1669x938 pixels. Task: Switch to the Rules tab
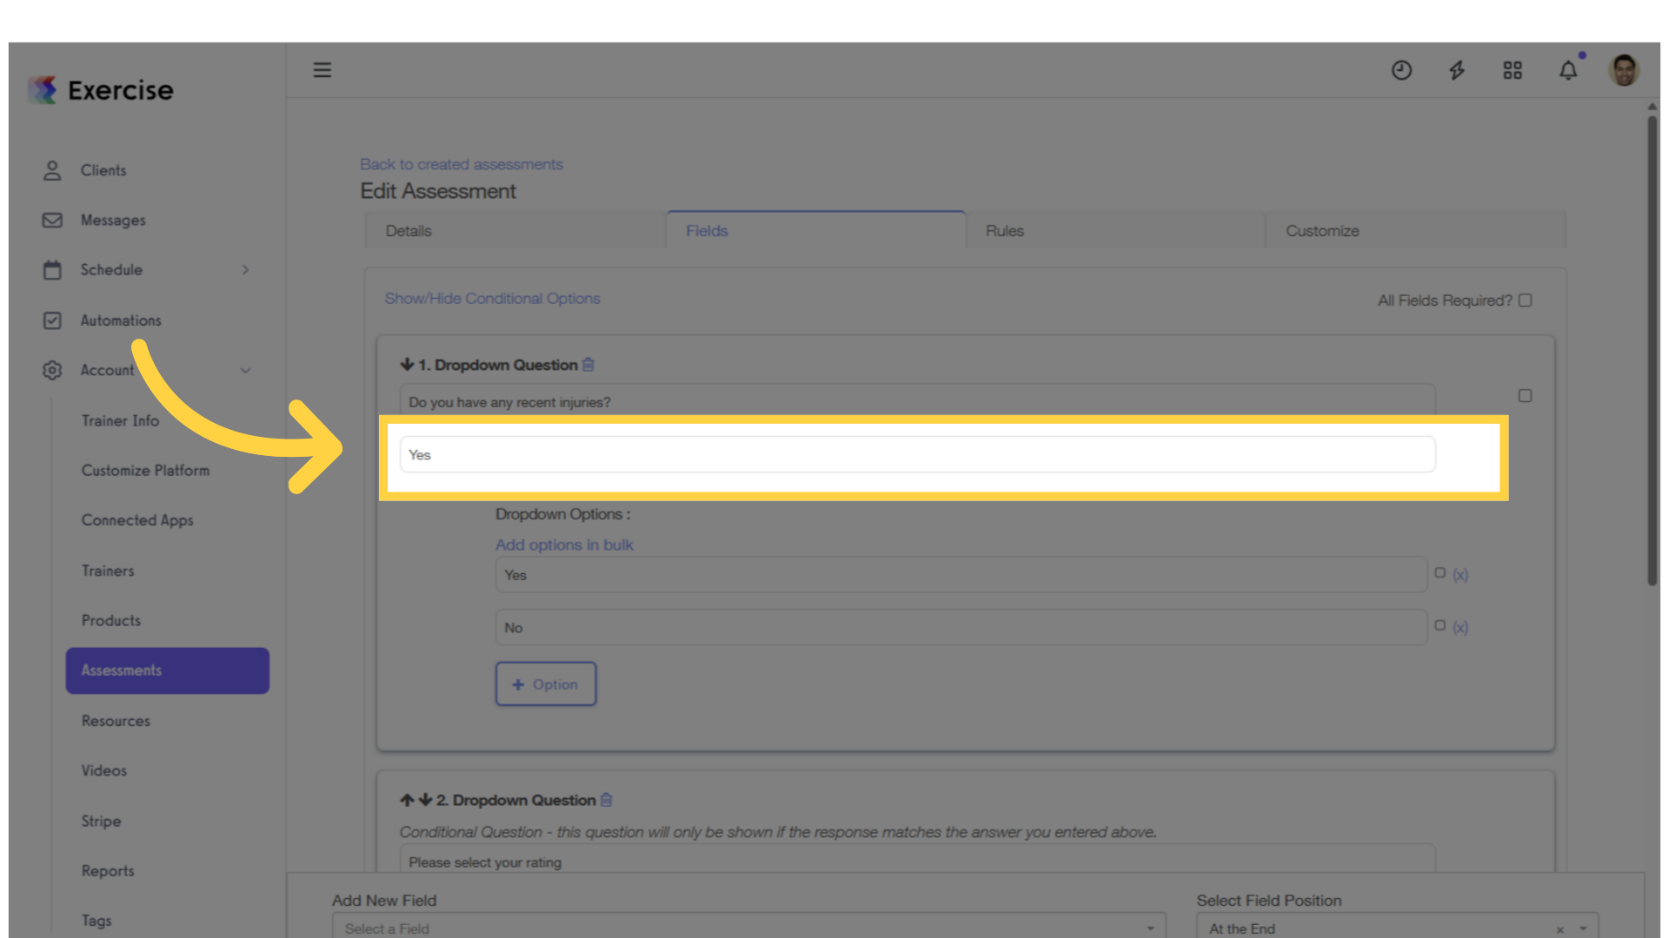[x=1115, y=231]
